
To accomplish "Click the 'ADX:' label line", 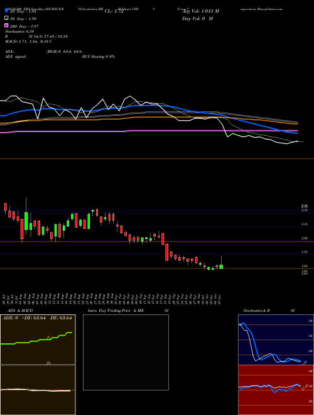I will tap(9, 52).
